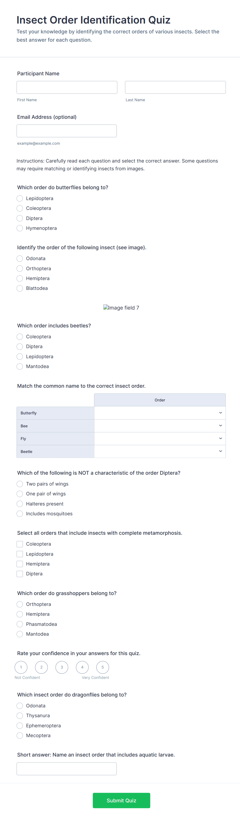Image resolution: width=240 pixels, height=821 pixels.
Task: Choose Orthoptera for the grasshoppers question
Action: [x=20, y=604]
